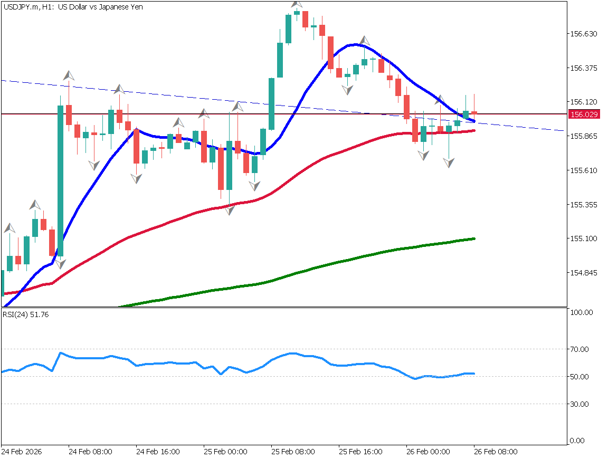Select the up fractal arrow above the 24 Feb 08:00 spike
The image size is (608, 459).
point(69,75)
